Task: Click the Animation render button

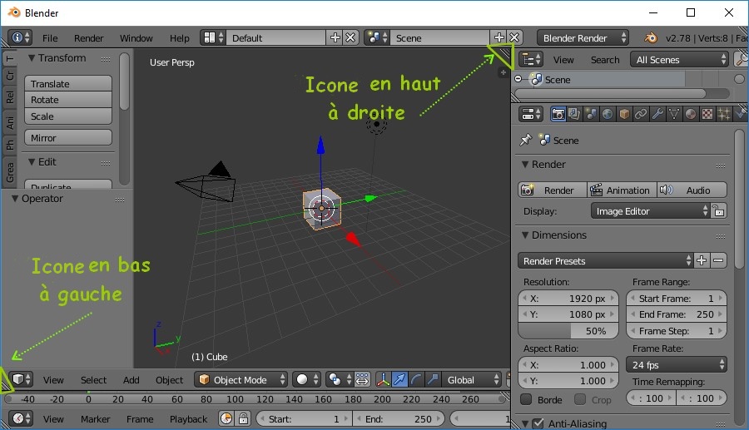Action: (622, 190)
